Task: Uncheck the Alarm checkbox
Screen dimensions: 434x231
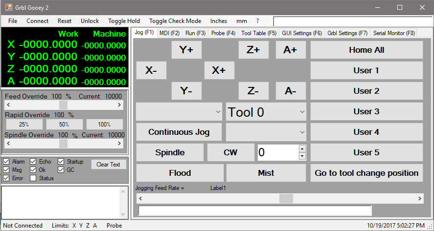Action: pyautogui.click(x=6, y=161)
